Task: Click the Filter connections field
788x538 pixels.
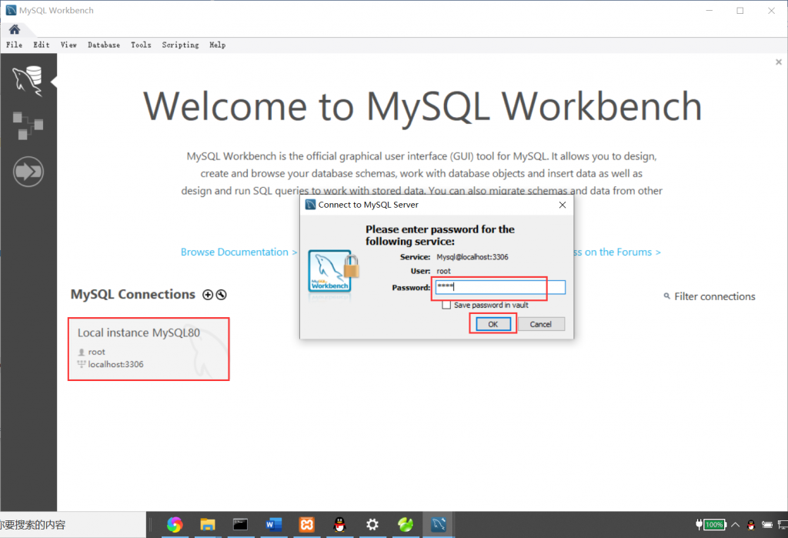Action: (714, 296)
